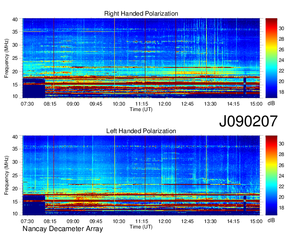This screenshot has height=234, width=289.
Task: Click the 11:15 time tick of Right Handed plot
Action: tap(142, 104)
